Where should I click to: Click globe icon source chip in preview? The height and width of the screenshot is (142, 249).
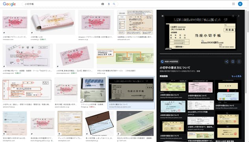point(169,62)
